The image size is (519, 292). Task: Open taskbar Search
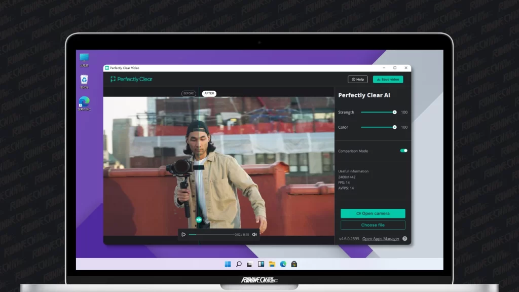(x=239, y=264)
